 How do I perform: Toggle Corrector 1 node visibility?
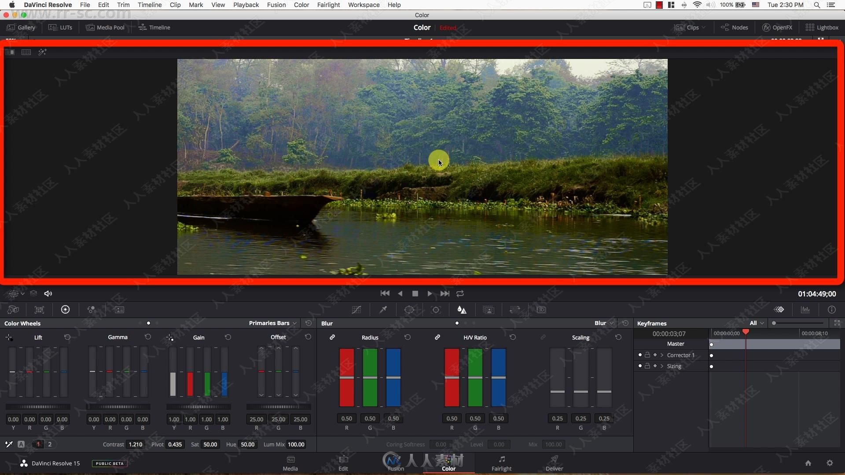639,354
